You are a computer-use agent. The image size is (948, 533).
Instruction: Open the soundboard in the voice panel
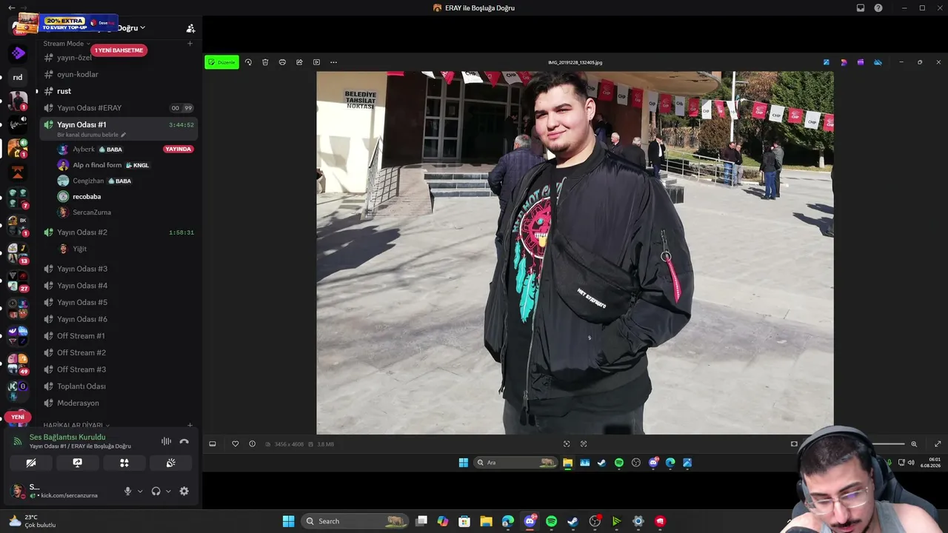pyautogui.click(x=170, y=463)
